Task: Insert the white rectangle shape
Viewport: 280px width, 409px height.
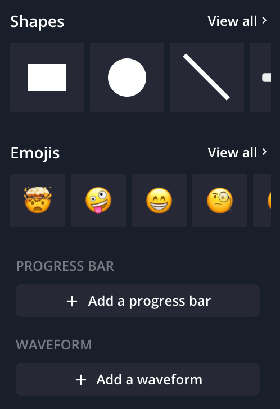Action: click(47, 78)
